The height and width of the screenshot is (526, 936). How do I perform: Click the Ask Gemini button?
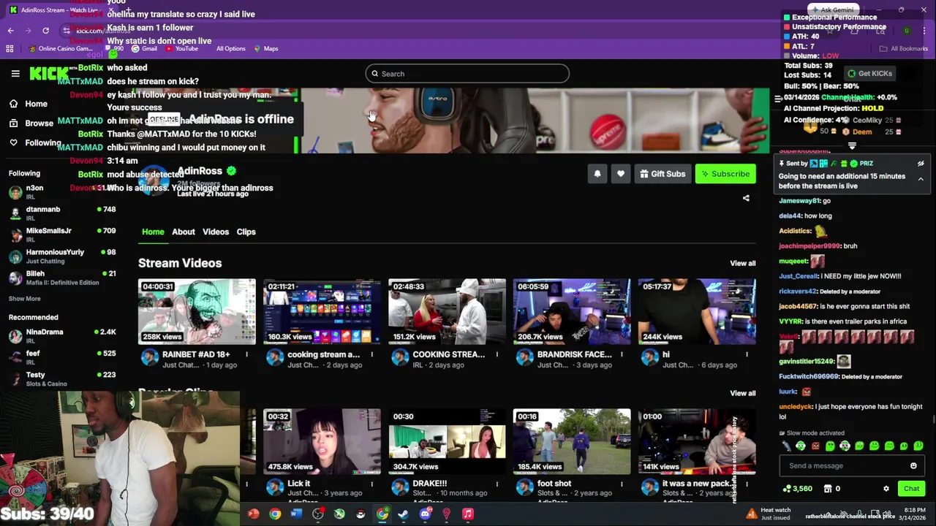tap(834, 10)
